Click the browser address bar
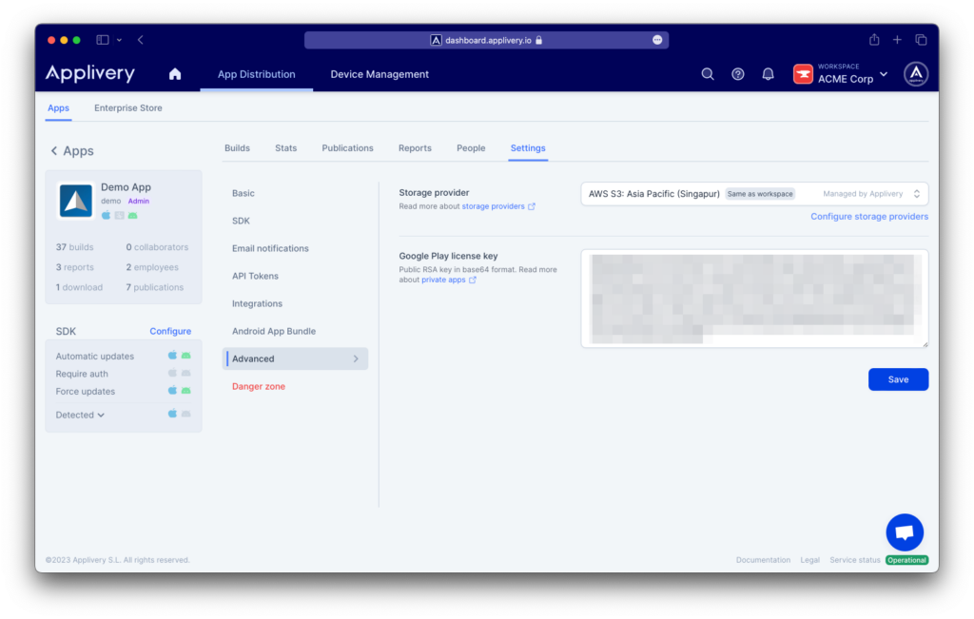 [x=486, y=40]
